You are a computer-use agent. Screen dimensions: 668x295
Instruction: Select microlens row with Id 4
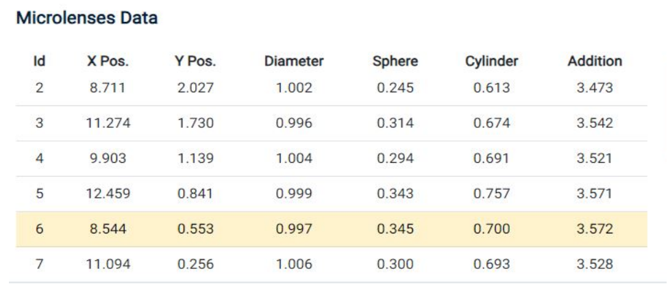coord(332,159)
